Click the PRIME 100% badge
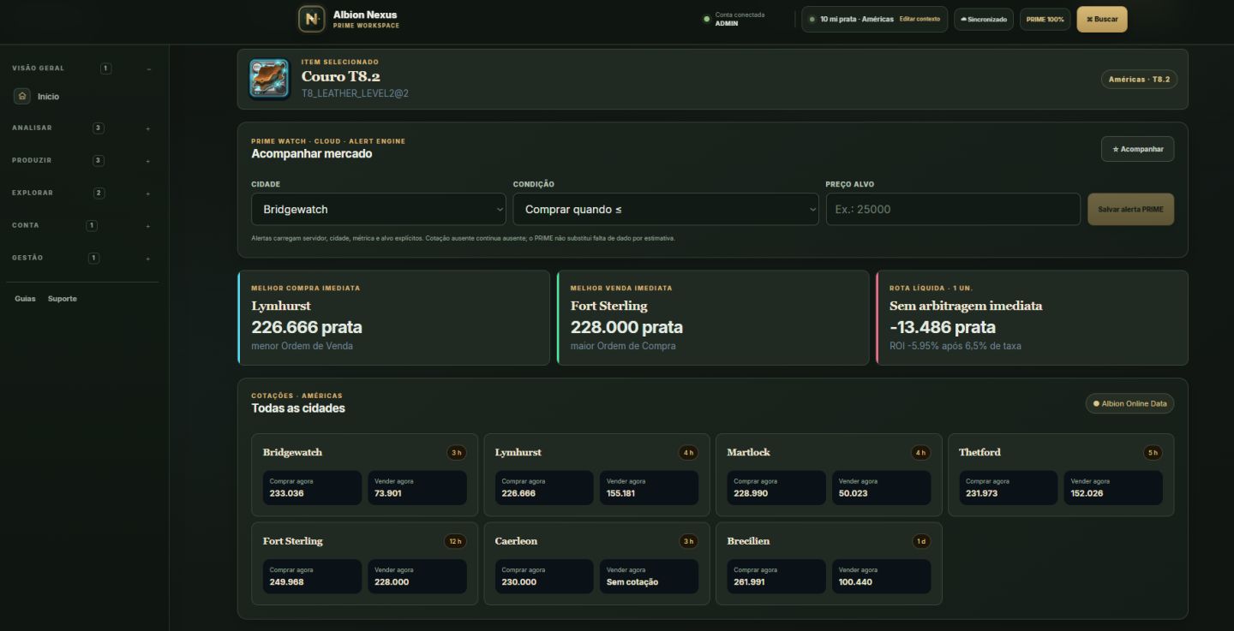Viewport: 1234px width, 631px height. (x=1045, y=19)
